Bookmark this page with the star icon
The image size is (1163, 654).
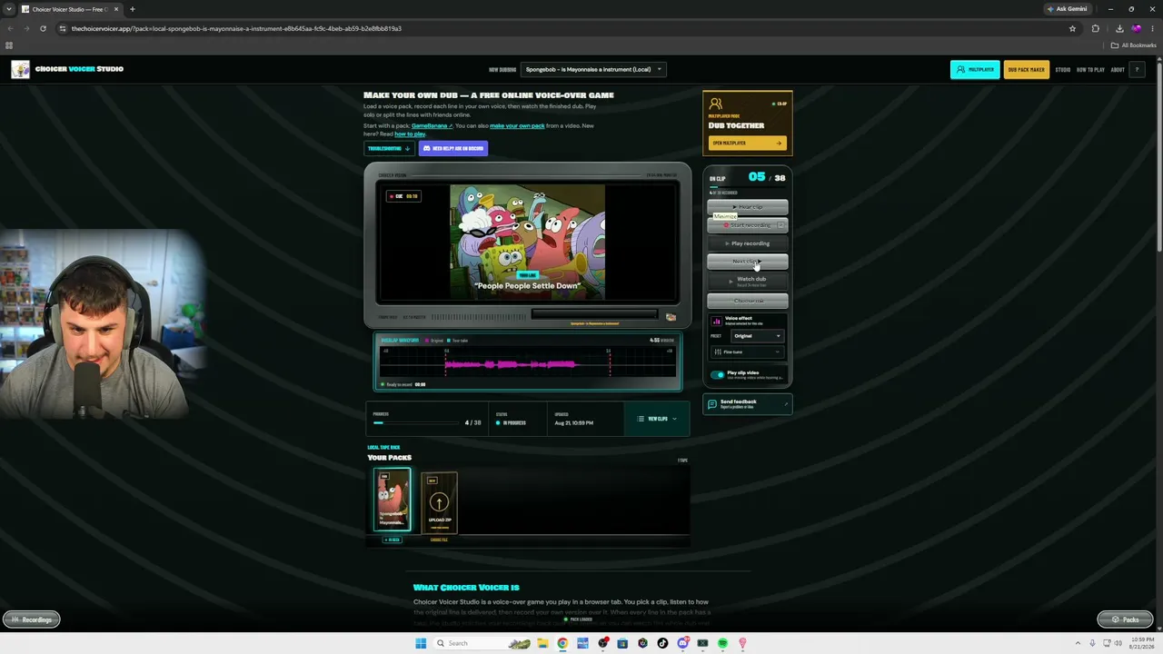[x=1072, y=28]
